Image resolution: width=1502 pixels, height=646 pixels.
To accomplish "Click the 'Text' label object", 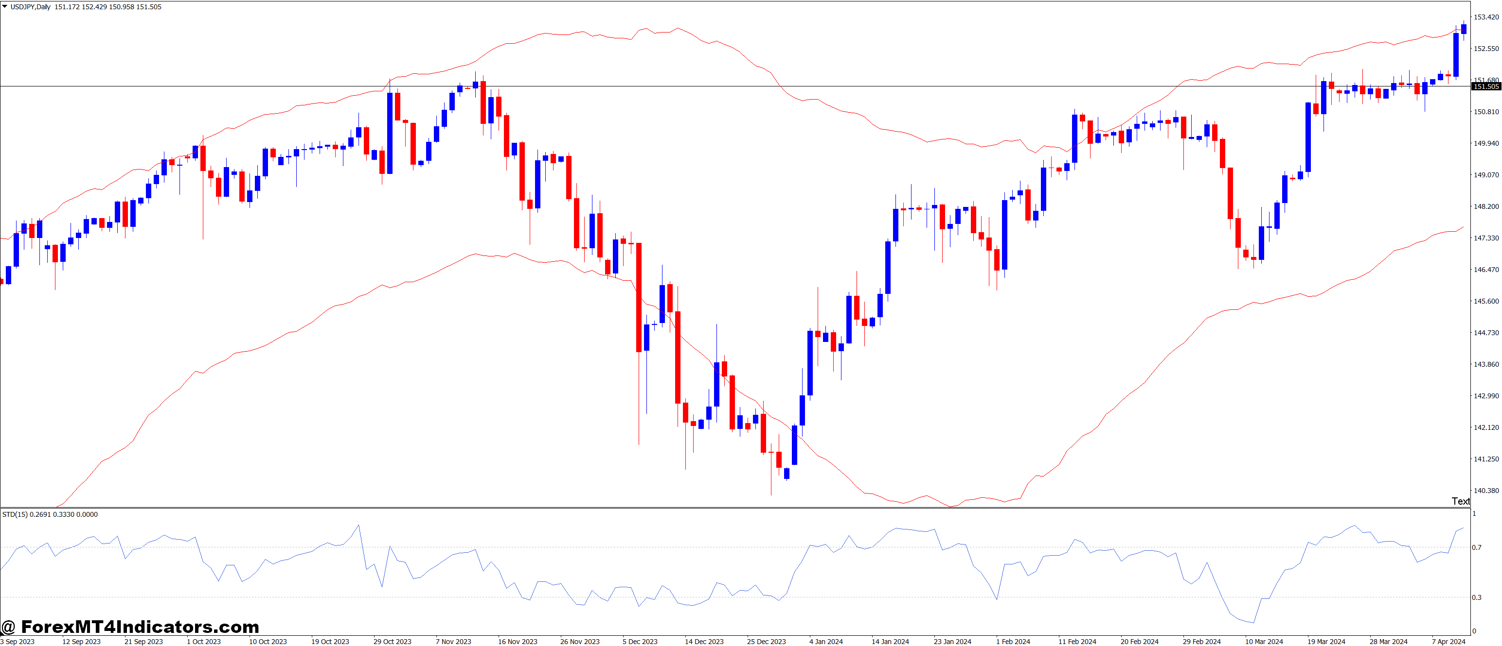I will click(1460, 501).
